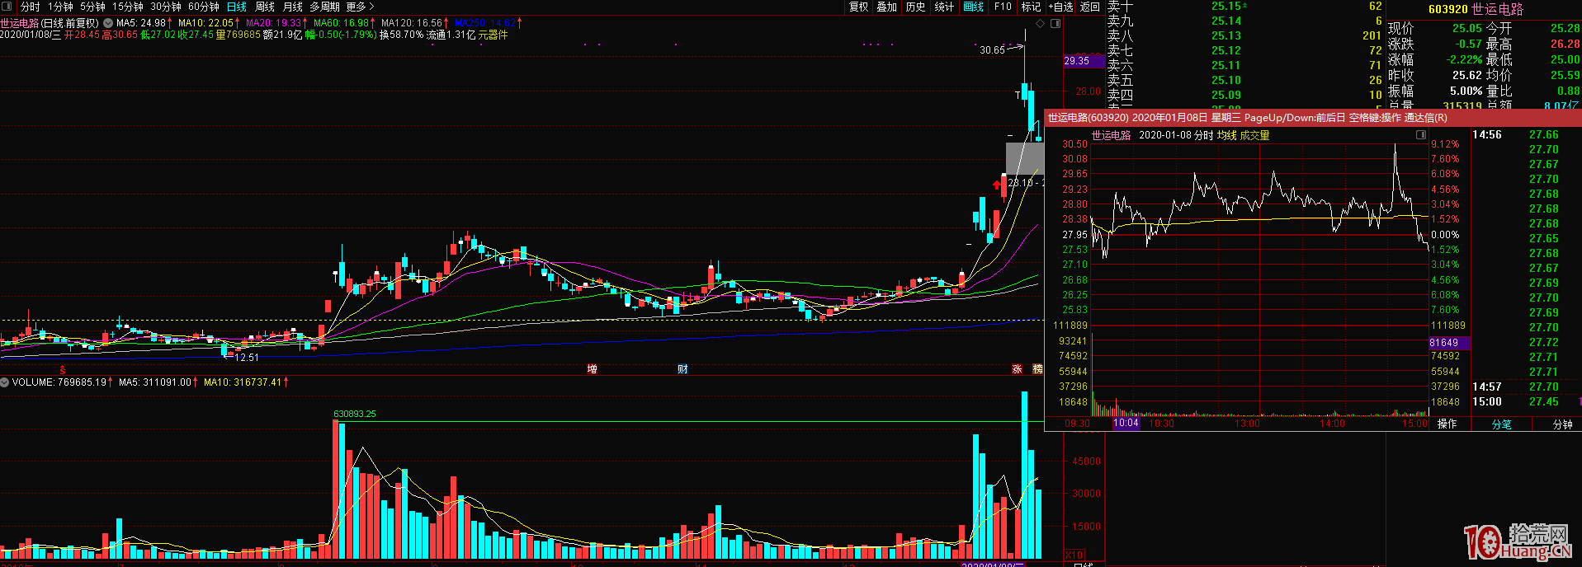
Task: Switch to 5分钟 period
Action: 92,7
